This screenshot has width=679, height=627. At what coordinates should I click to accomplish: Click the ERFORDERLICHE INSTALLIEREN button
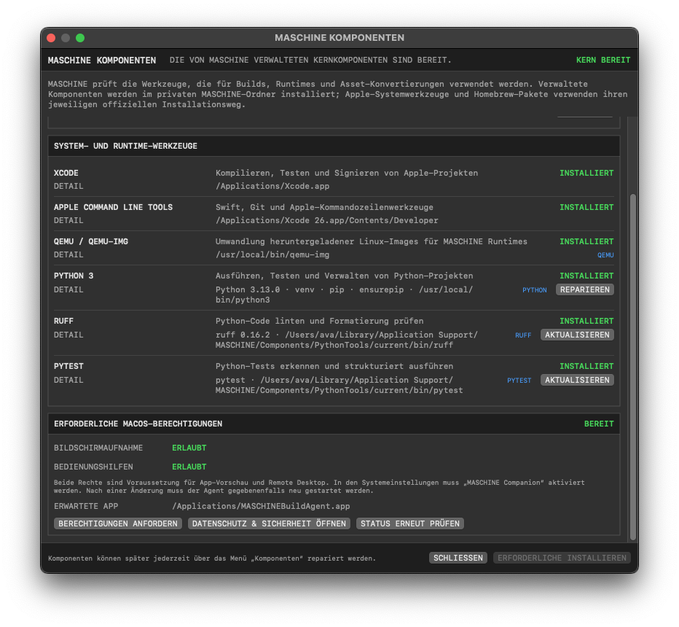click(x=562, y=558)
